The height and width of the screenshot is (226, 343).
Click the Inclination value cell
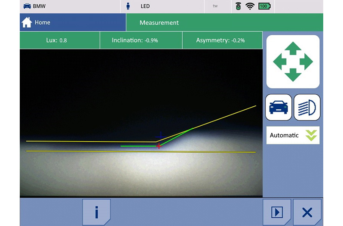tap(141, 40)
